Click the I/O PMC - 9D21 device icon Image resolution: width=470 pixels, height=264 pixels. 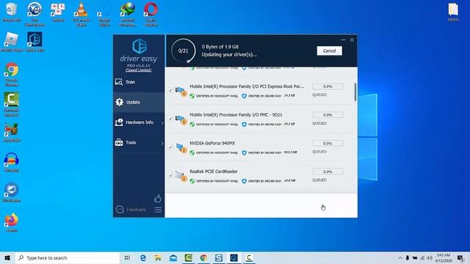181,120
